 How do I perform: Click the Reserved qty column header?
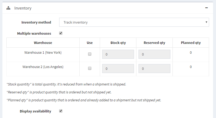pyautogui.click(x=154, y=43)
